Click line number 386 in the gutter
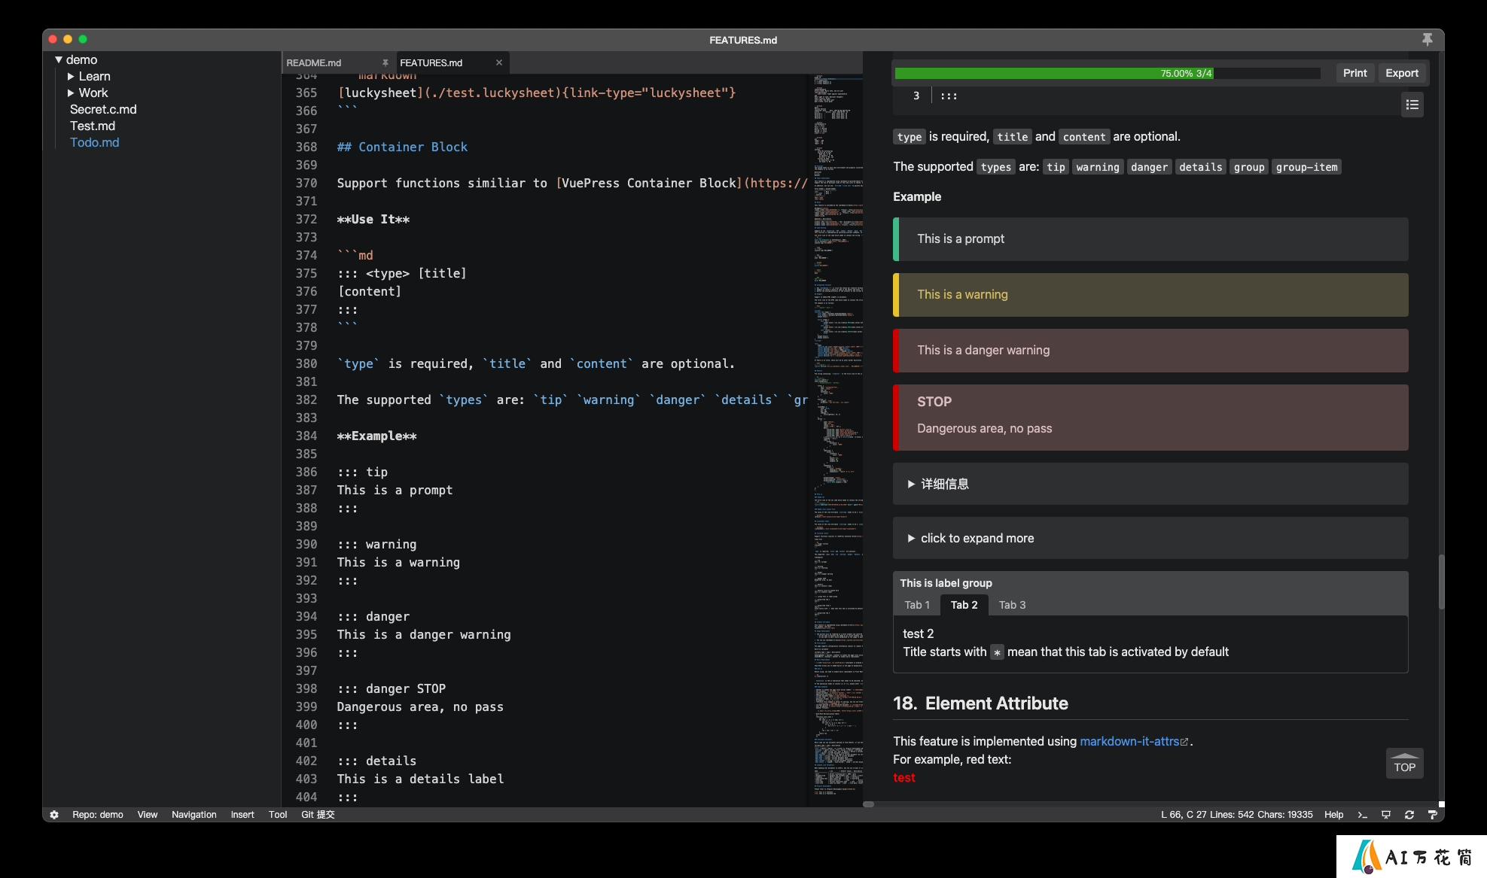This screenshot has width=1487, height=878. click(x=306, y=472)
